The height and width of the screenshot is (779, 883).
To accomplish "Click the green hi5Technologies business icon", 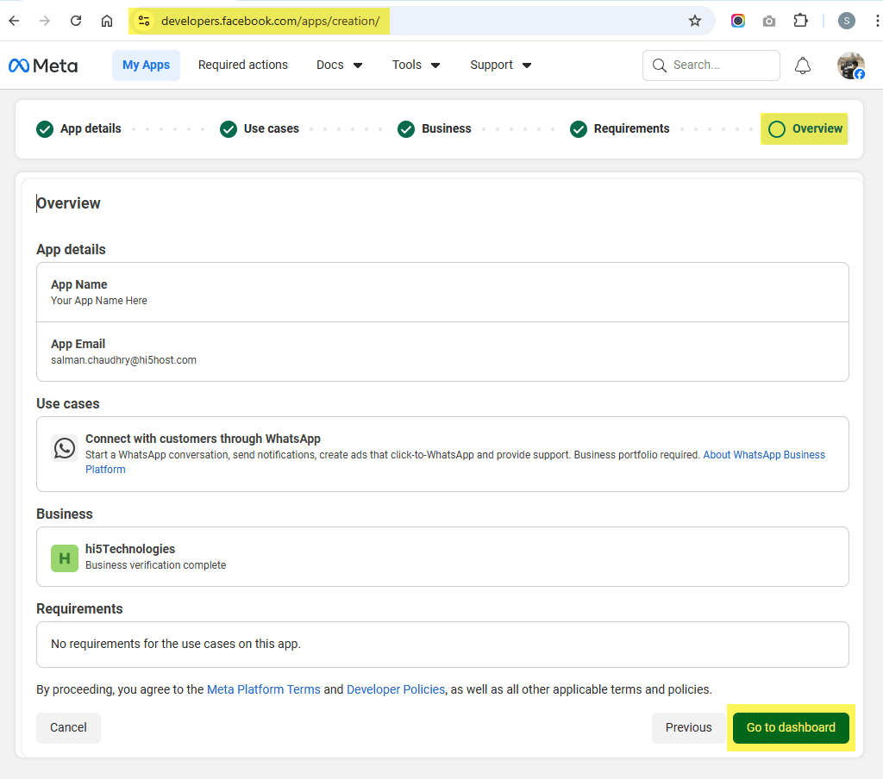I will click(64, 558).
